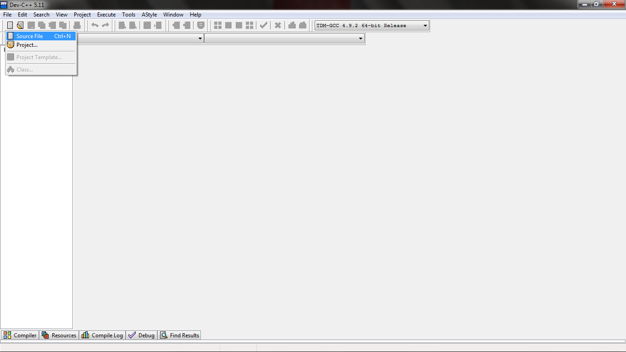The height and width of the screenshot is (352, 626).
Task: Click the Dev-C++ title bar app icon
Action: click(x=4, y=5)
